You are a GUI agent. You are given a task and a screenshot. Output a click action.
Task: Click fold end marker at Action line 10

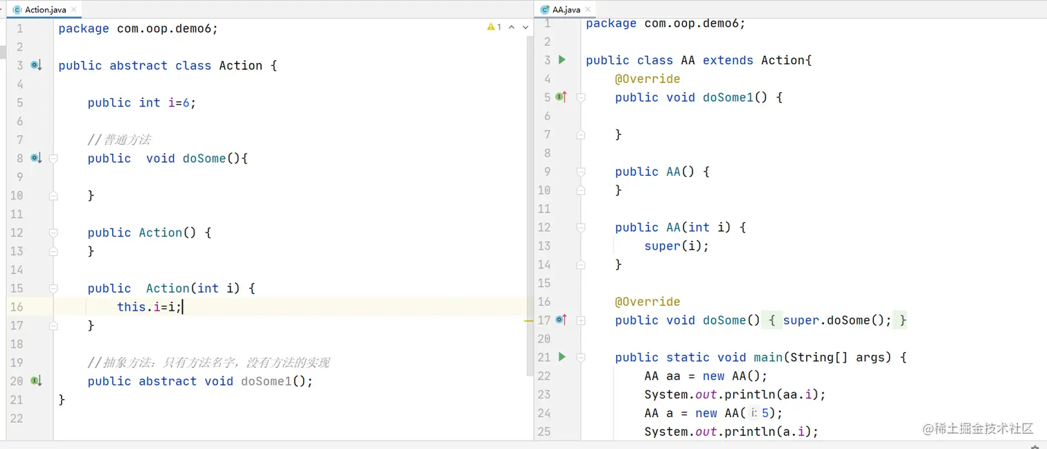(x=53, y=196)
